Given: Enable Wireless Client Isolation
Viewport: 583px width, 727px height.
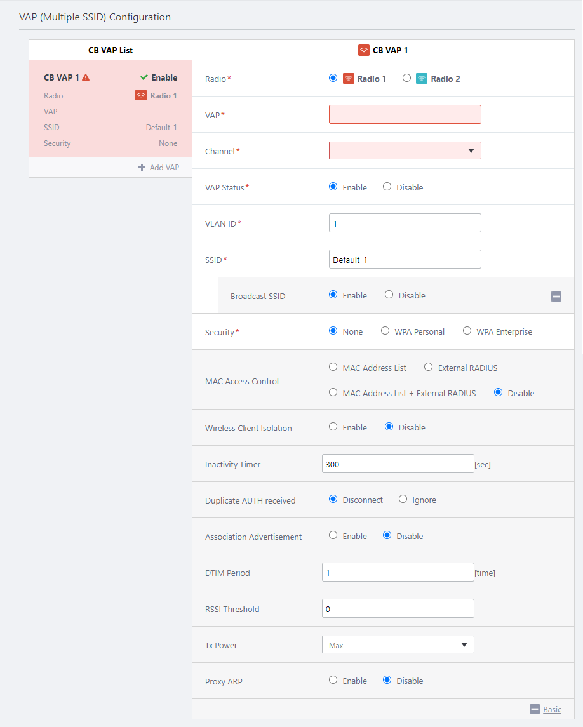Looking at the screenshot, I should click(x=333, y=427).
